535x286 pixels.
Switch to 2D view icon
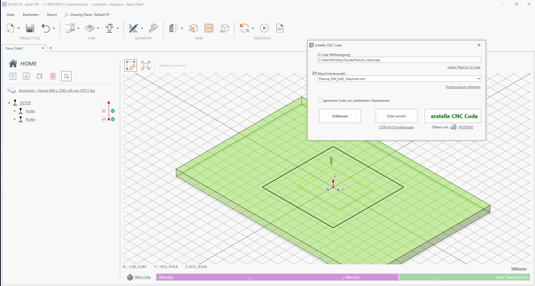click(x=209, y=28)
